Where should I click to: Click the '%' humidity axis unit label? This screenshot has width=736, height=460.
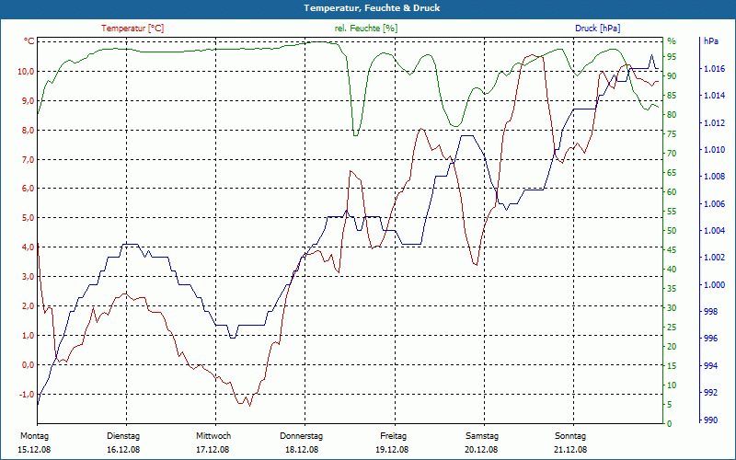click(672, 41)
